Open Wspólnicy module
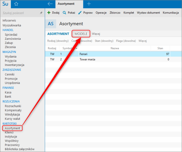 pyautogui.click(x=12, y=141)
